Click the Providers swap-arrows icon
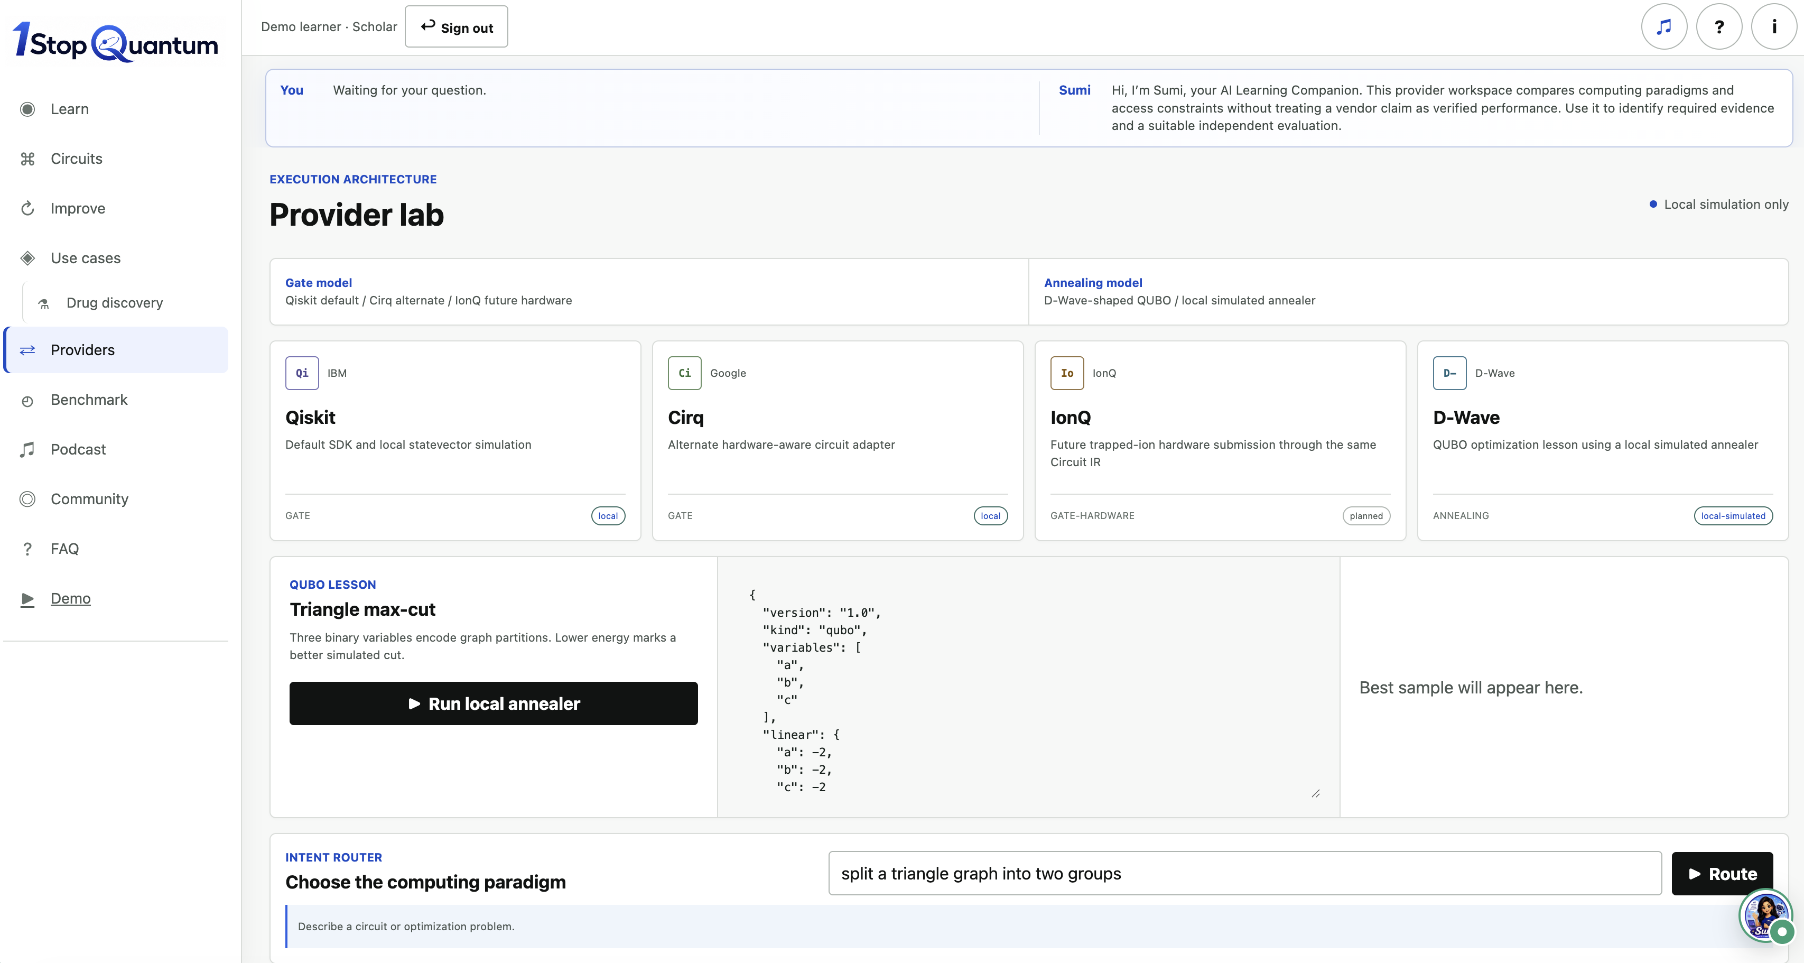Screen dimensions: 1804x963 pyautogui.click(x=27, y=350)
